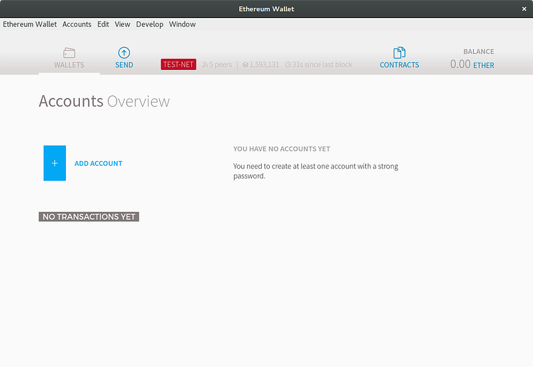
Task: Click '31s since last block' text
Action: 322,65
